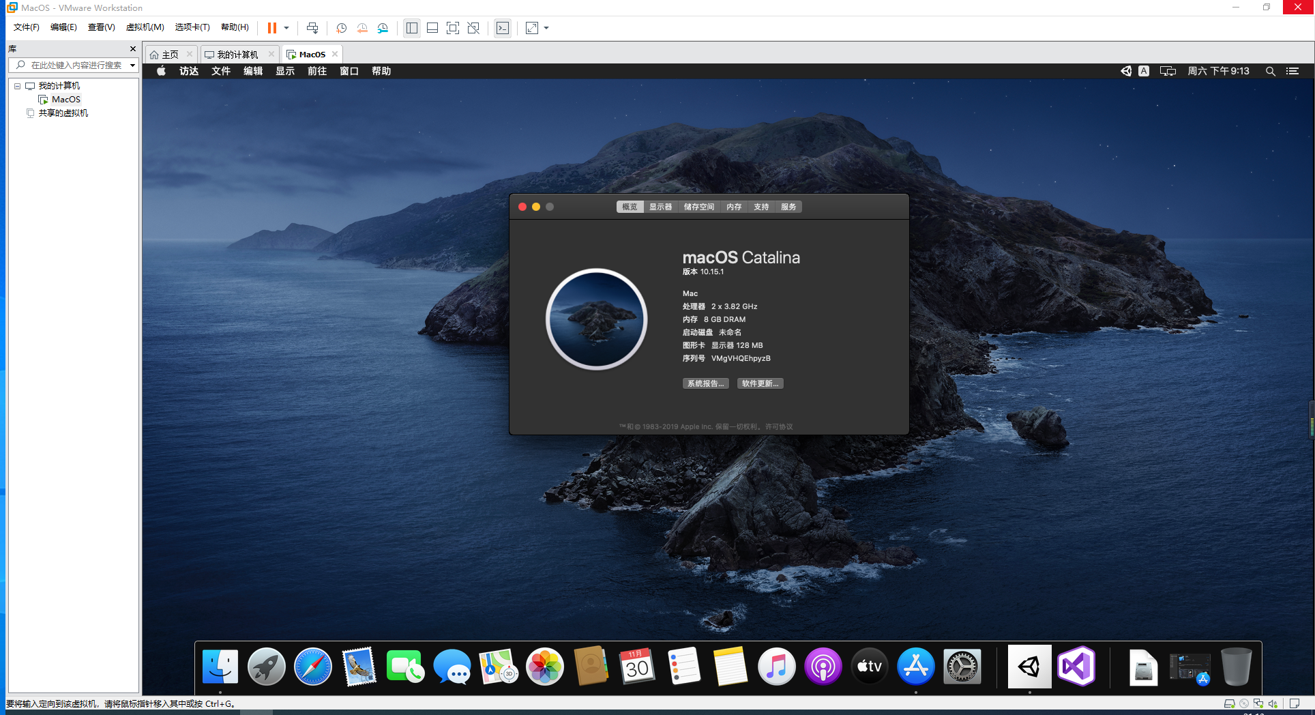
Task: Open FaceTime from the Dock
Action: click(406, 667)
